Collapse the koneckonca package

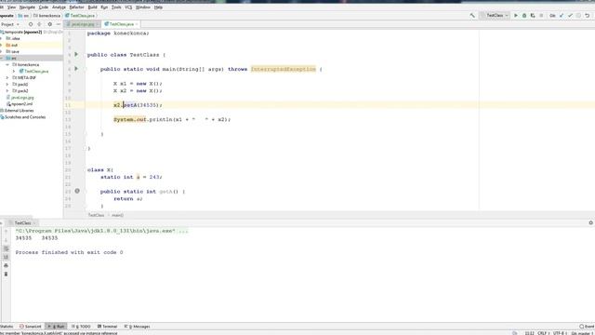[x=7, y=64]
